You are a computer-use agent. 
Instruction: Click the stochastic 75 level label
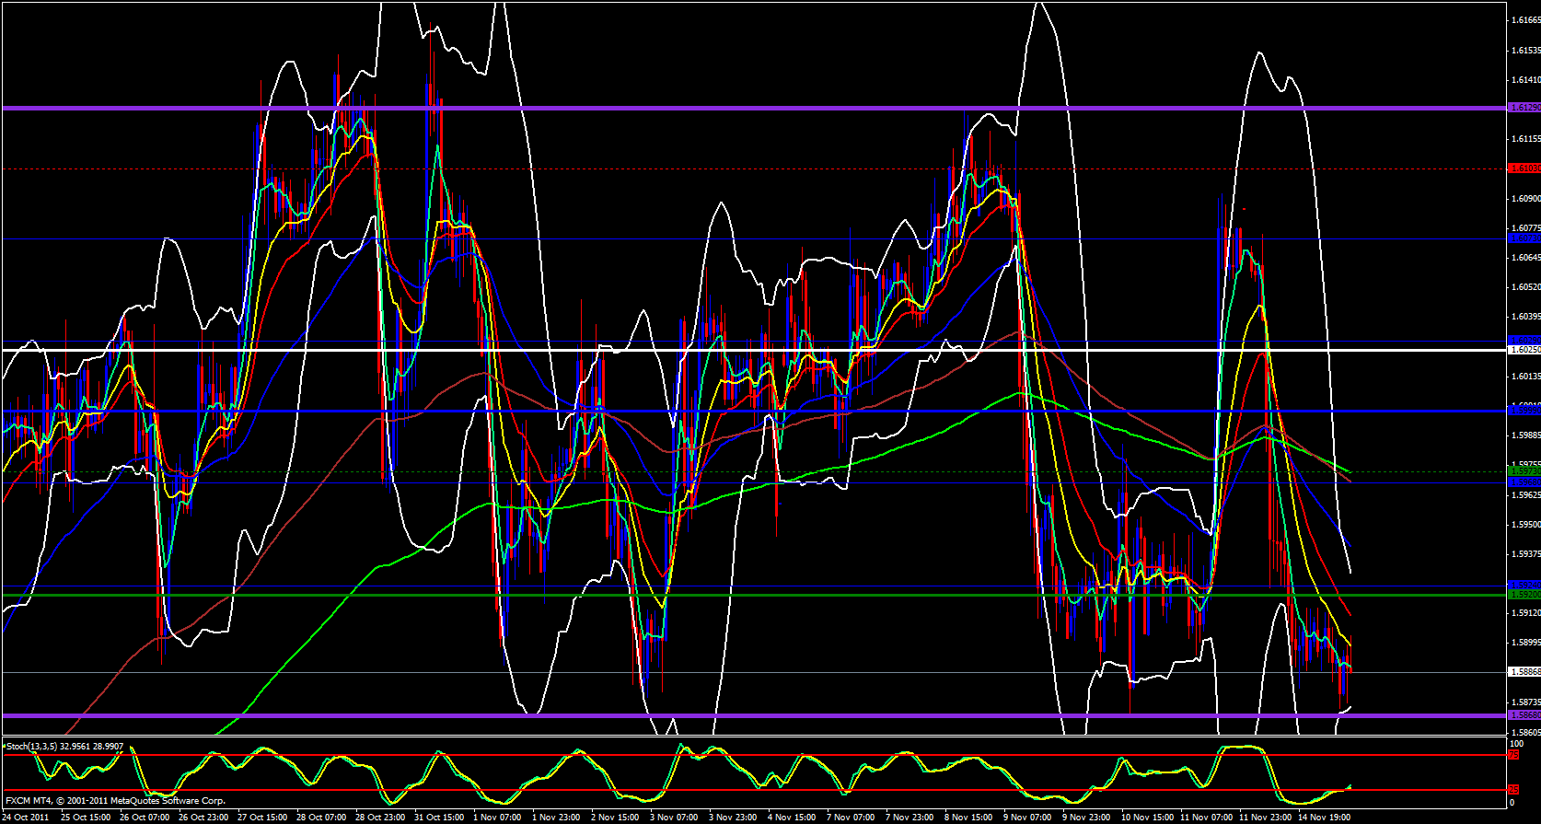(1513, 755)
